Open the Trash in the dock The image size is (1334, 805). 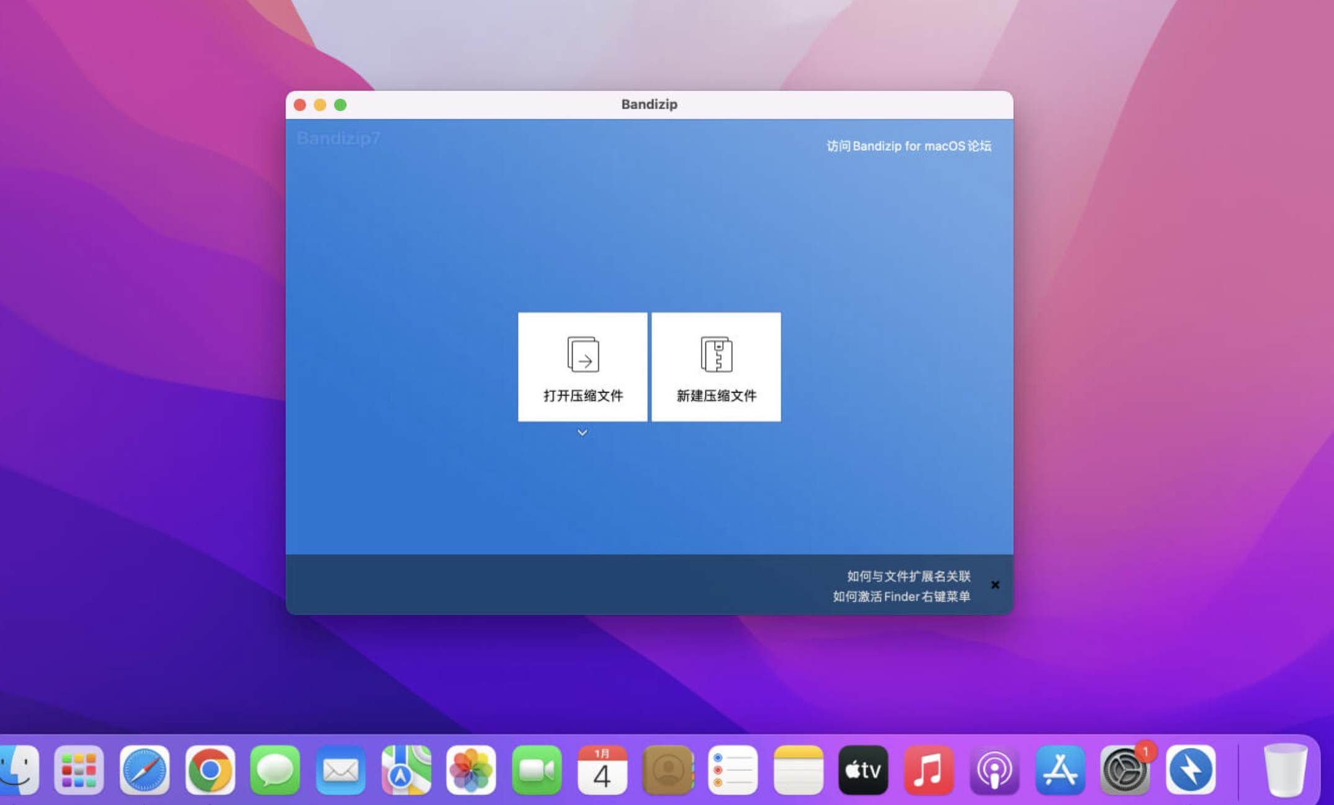[1285, 770]
